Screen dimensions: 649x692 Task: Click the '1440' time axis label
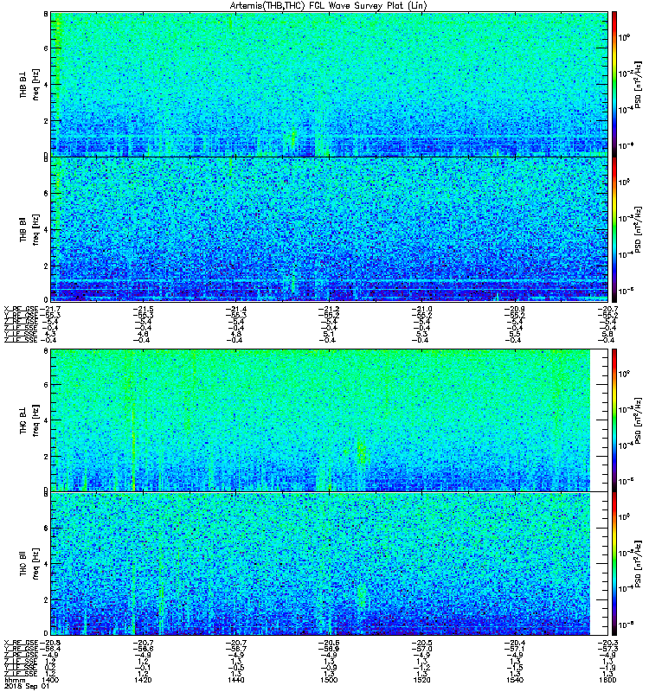pyautogui.click(x=236, y=680)
